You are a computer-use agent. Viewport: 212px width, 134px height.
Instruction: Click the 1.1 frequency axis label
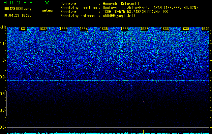coord(3,44)
